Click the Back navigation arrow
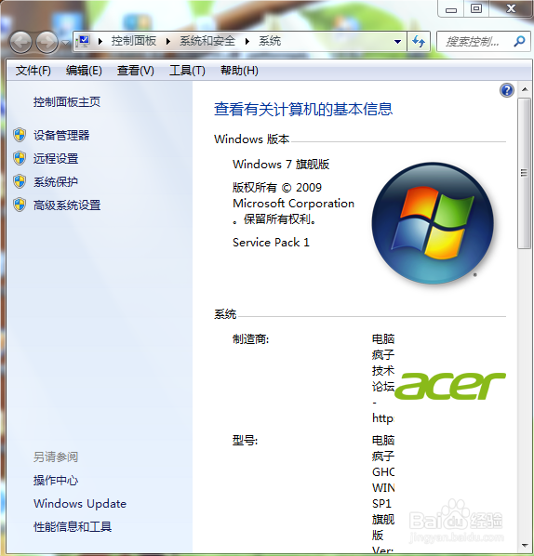Viewport: 534px width, 556px height. pos(20,42)
